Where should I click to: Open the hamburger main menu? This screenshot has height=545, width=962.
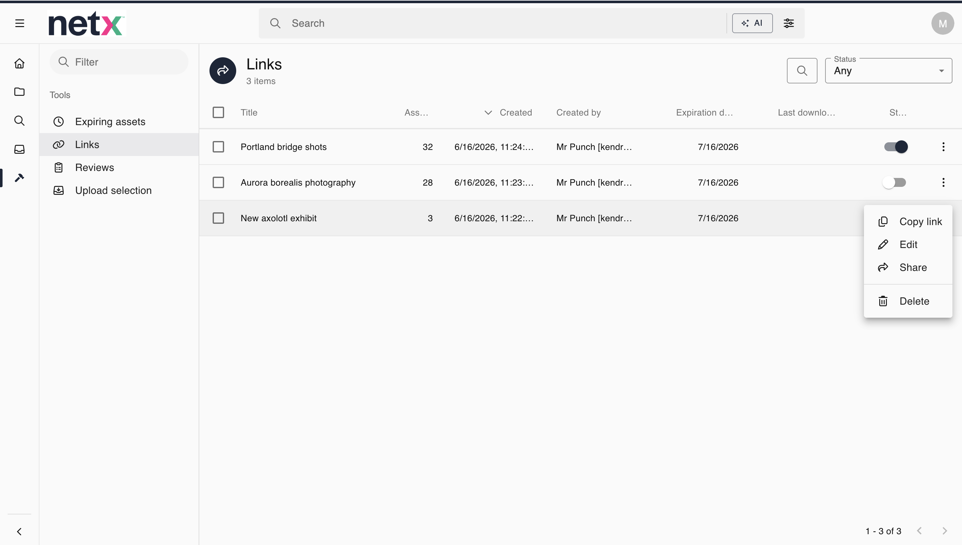[20, 23]
